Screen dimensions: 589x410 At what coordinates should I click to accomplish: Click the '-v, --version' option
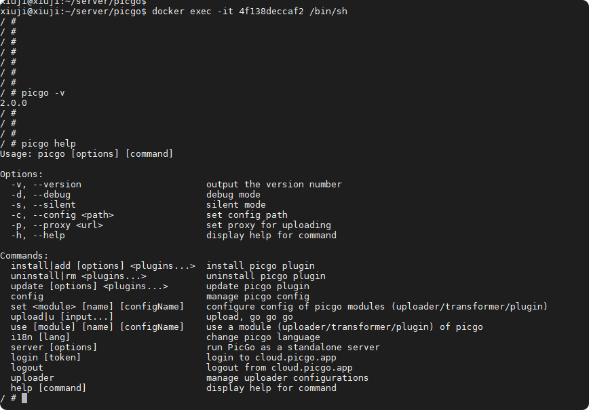tap(46, 185)
